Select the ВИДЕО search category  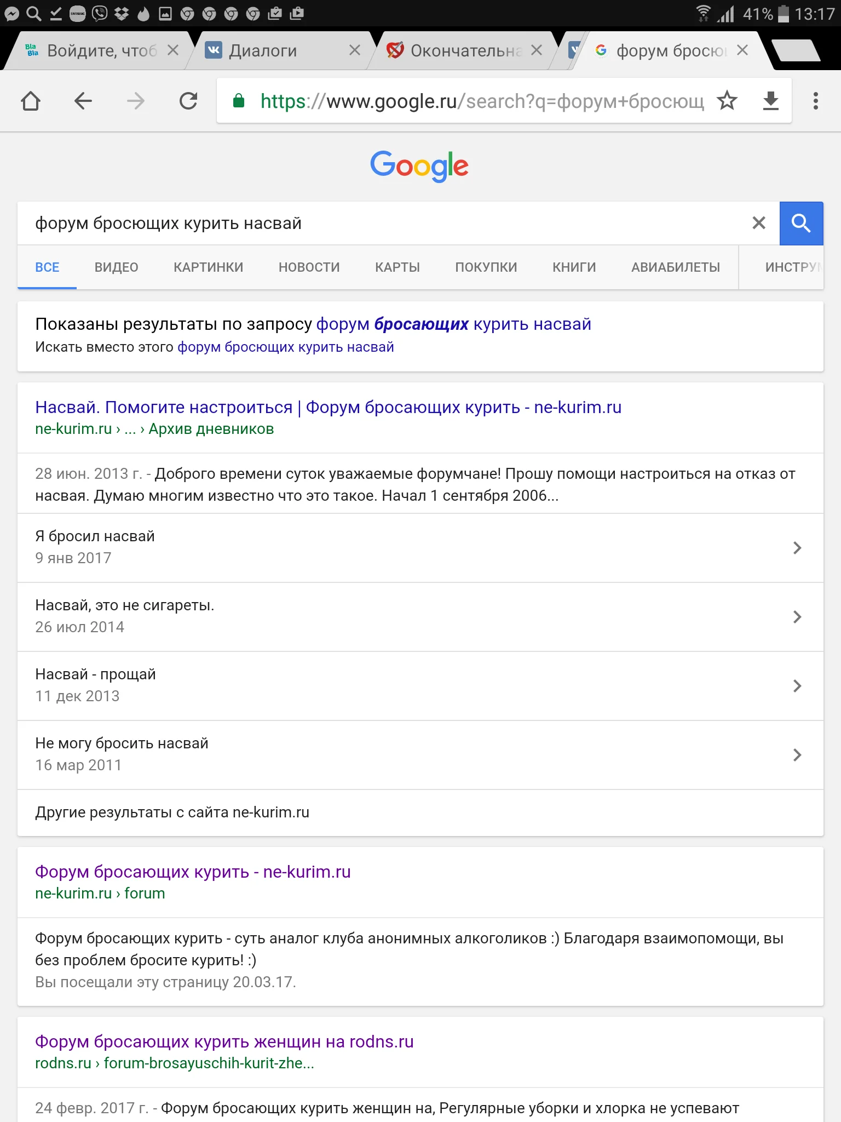click(x=116, y=267)
